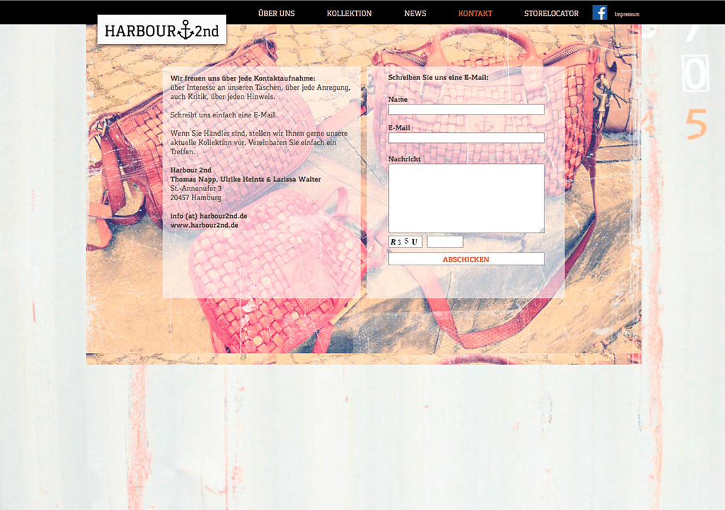Open the Facebook page icon
Image resolution: width=725 pixels, height=510 pixels.
tap(600, 13)
